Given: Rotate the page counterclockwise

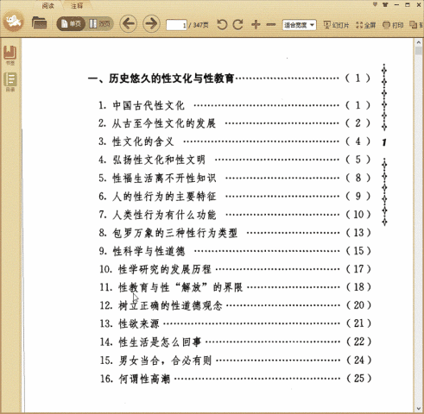Looking at the screenshot, I should tap(222, 25).
